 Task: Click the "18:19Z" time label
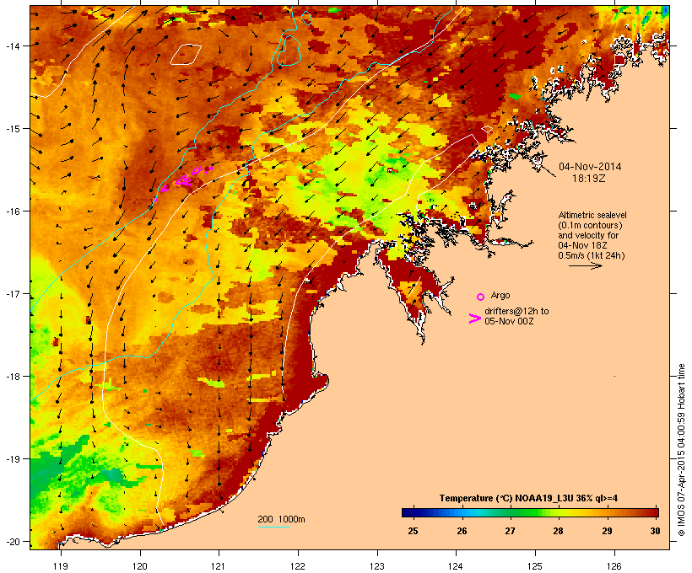coord(588,179)
